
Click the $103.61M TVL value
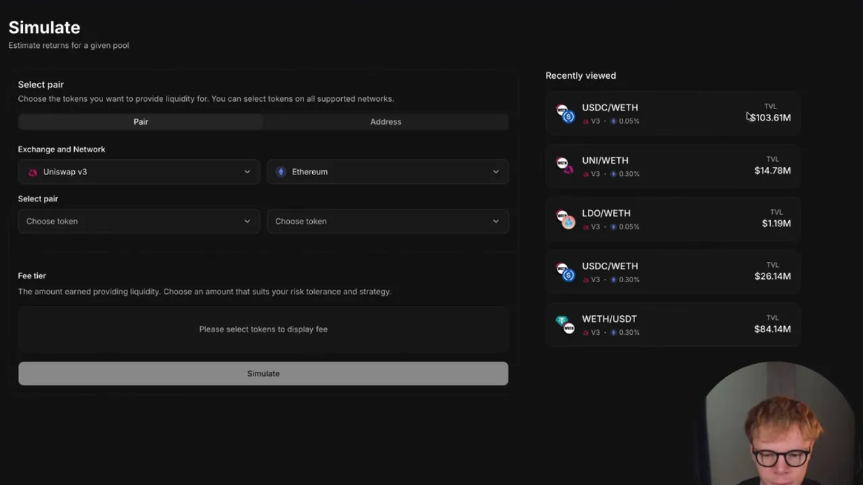(x=771, y=118)
